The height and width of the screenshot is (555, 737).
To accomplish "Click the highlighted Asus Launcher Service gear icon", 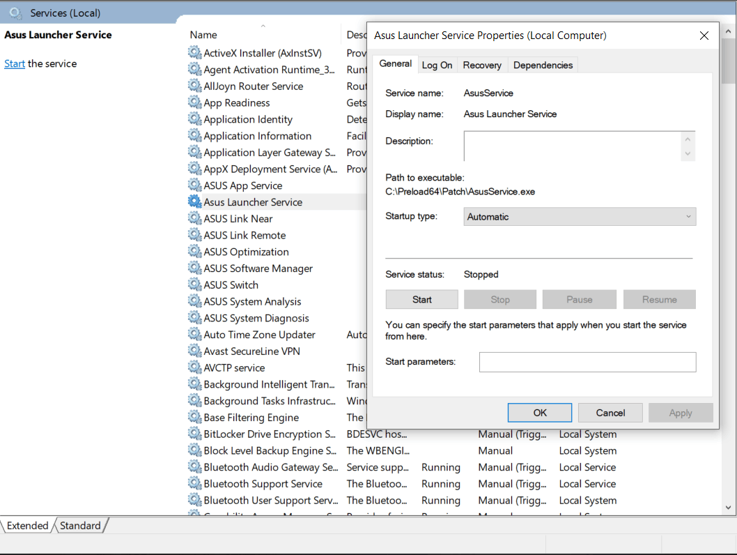I will click(194, 202).
